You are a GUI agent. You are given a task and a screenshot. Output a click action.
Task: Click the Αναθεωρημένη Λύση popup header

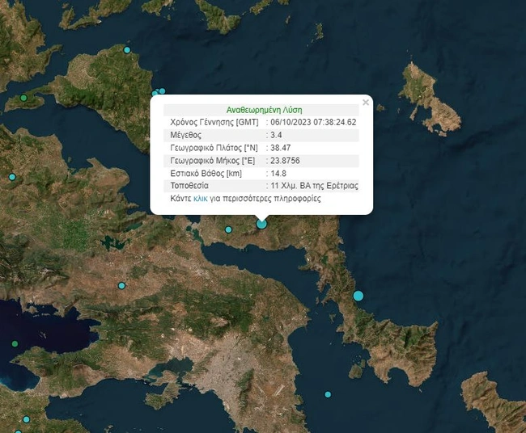pyautogui.click(x=264, y=110)
